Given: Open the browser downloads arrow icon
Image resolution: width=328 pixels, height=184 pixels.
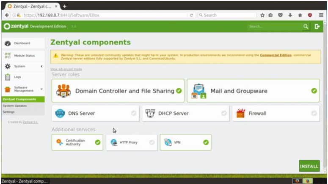Looking at the screenshot, I should (290, 15).
